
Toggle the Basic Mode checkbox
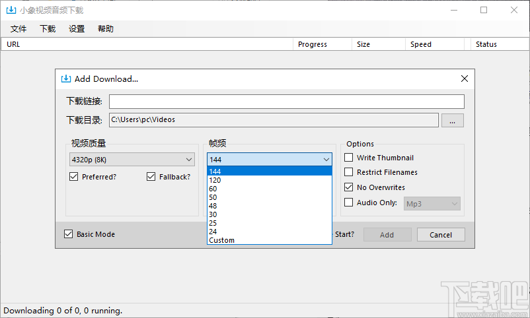click(69, 234)
